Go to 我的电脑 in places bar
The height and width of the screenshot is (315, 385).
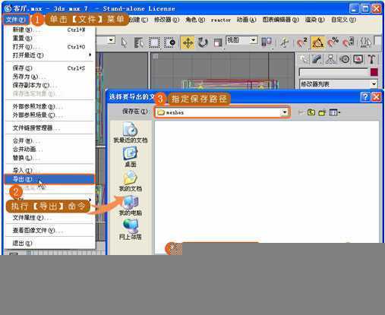[130, 206]
